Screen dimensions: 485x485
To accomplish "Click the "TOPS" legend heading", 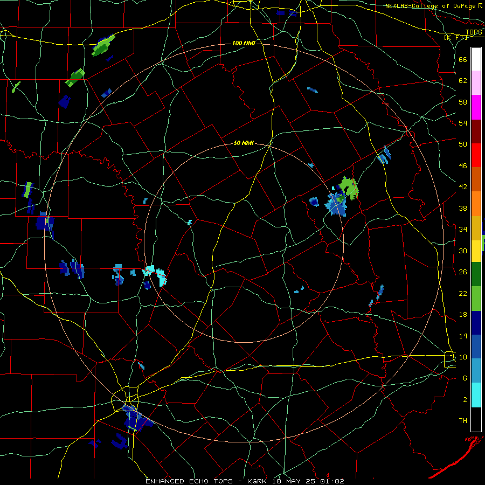I will (474, 32).
